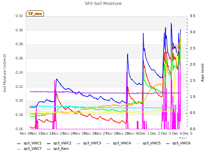This screenshot has height=155, width=207.
Task: Select legend label sp3_Rain
Action: (61, 149)
